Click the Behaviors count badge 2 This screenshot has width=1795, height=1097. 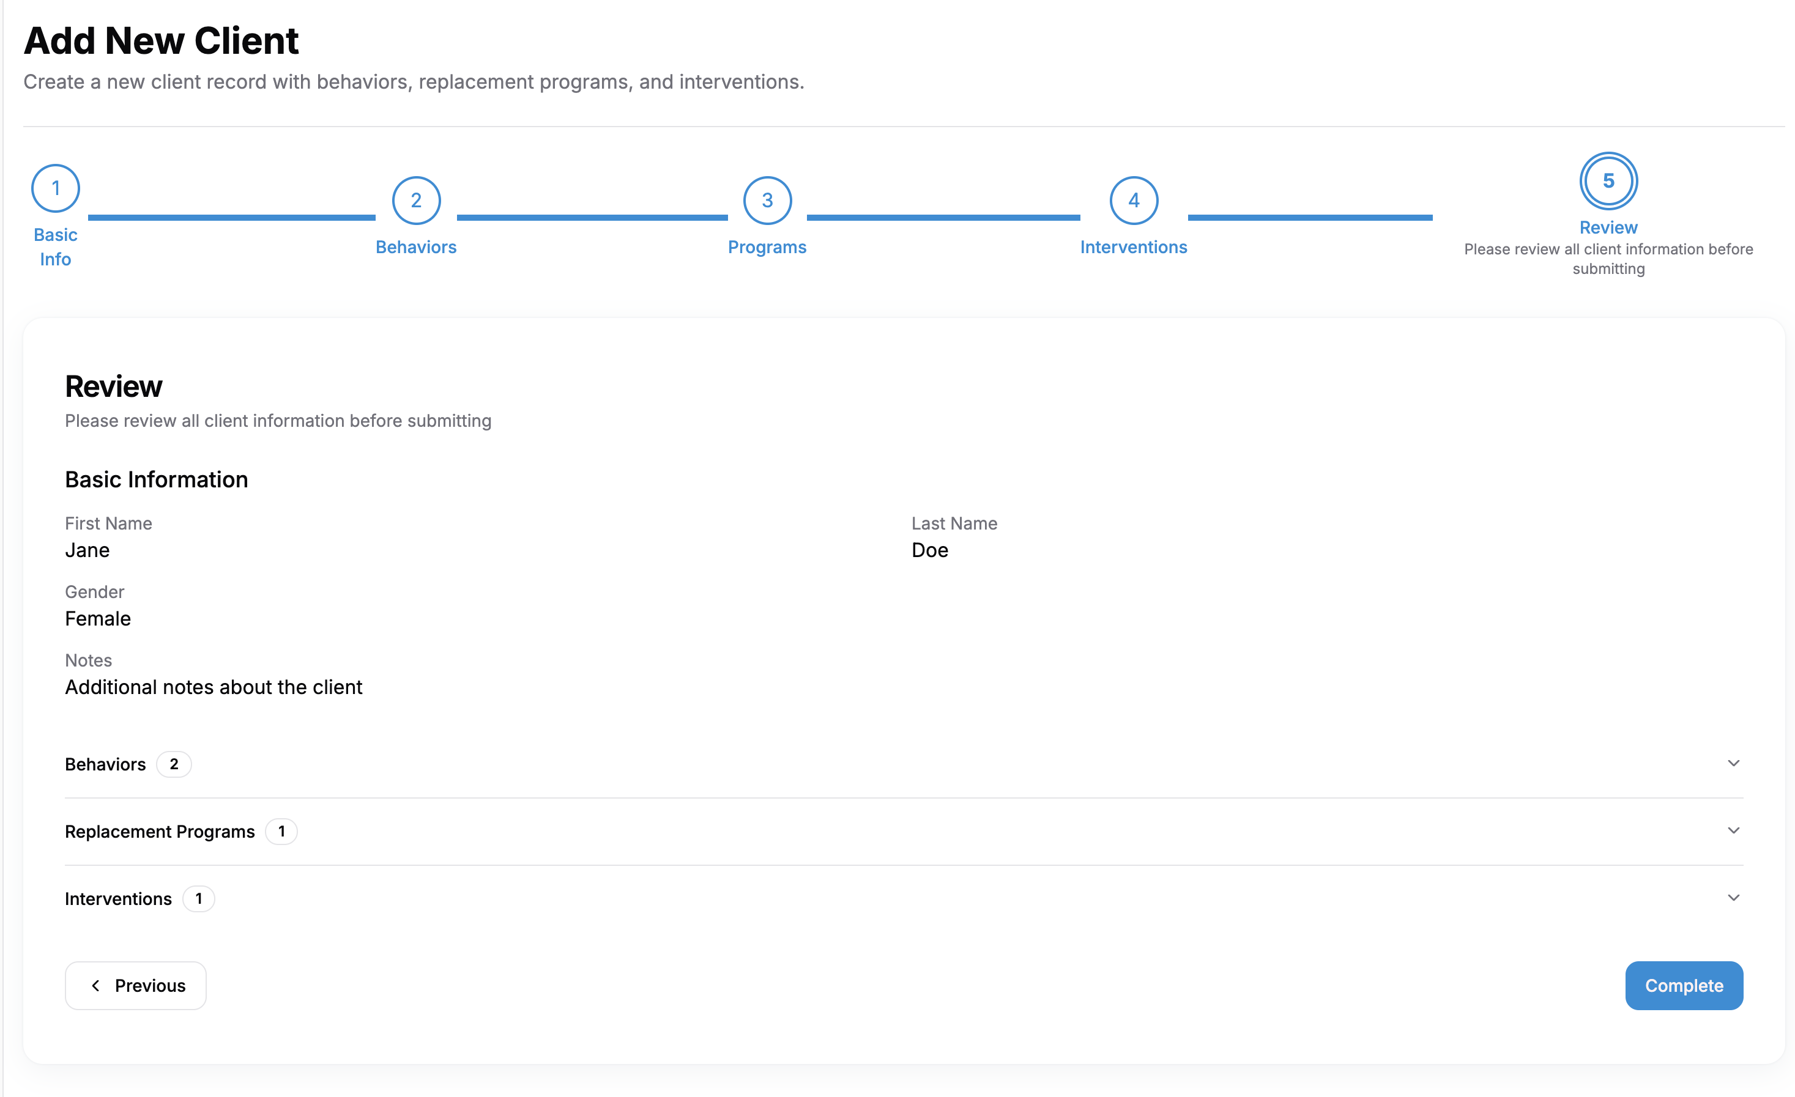pos(173,764)
